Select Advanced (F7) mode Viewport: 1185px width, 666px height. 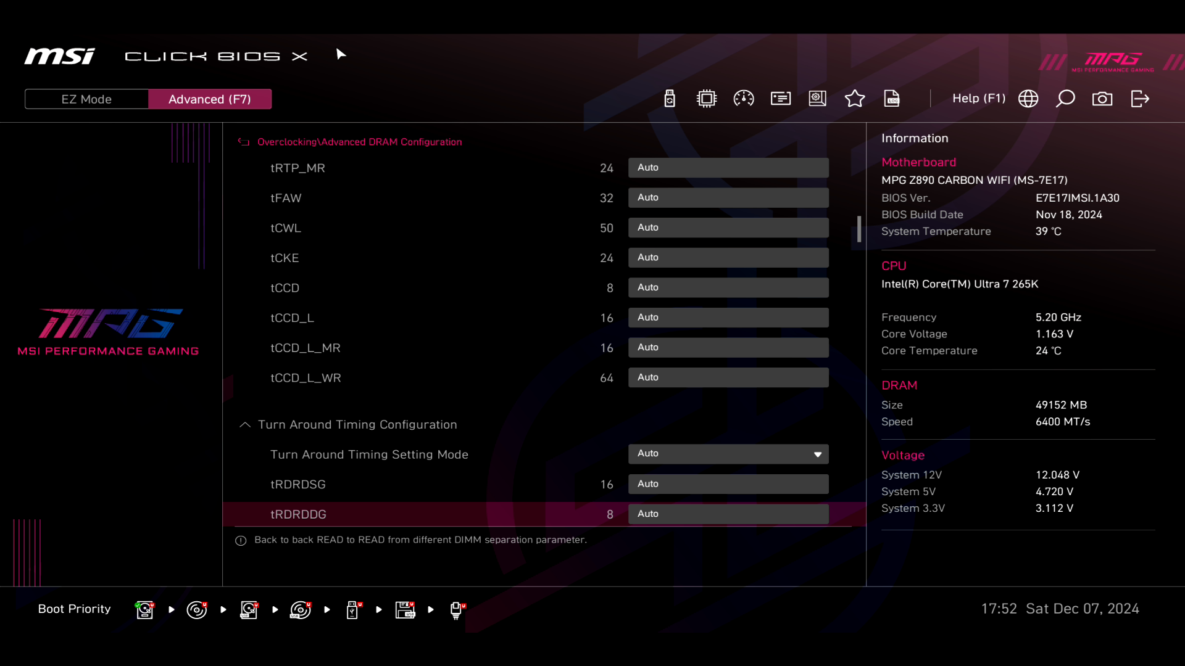(x=210, y=99)
